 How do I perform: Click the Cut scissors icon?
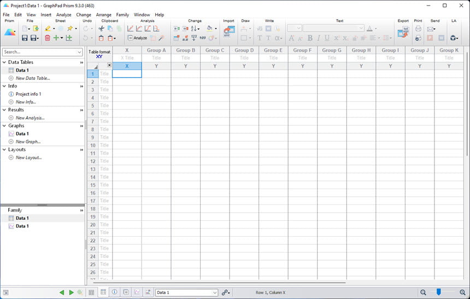click(x=101, y=28)
